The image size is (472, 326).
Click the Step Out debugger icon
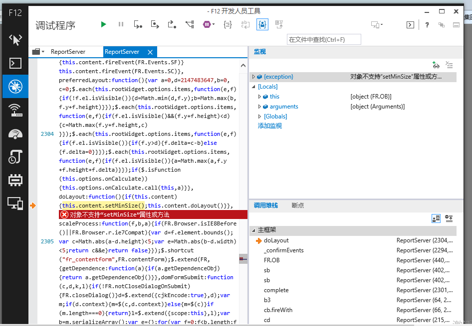172,24
